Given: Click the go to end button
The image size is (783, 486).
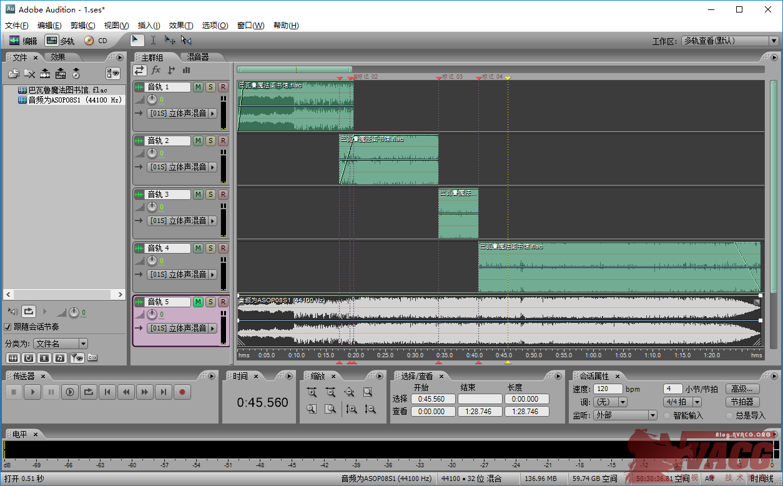Looking at the screenshot, I should click(164, 392).
